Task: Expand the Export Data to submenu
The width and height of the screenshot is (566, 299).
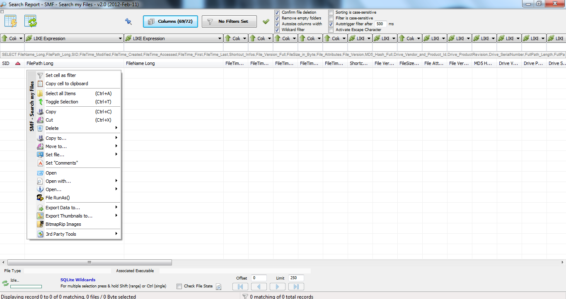Action: pyautogui.click(x=79, y=208)
